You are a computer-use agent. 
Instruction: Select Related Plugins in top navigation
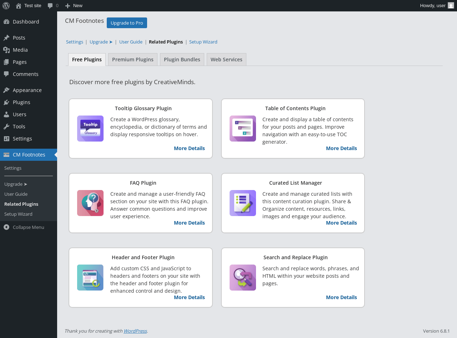pos(166,42)
